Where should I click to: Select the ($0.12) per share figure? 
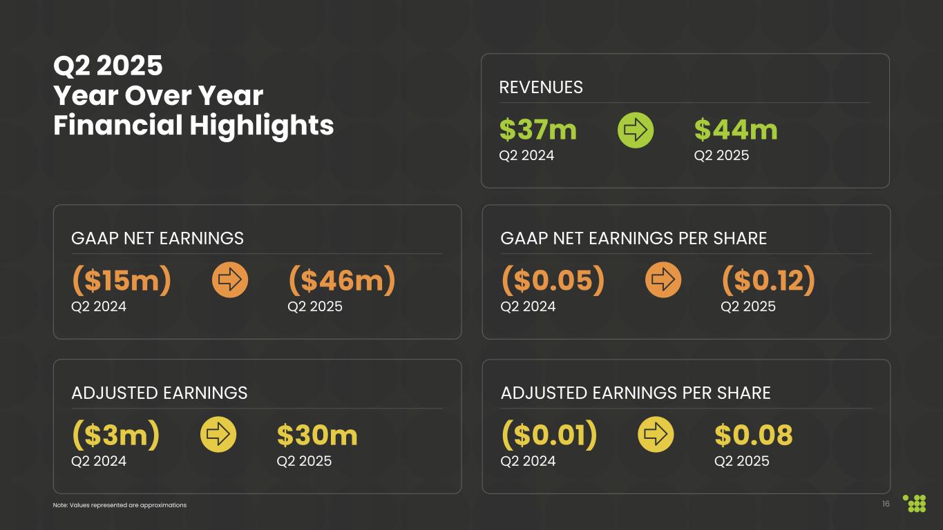tap(768, 280)
